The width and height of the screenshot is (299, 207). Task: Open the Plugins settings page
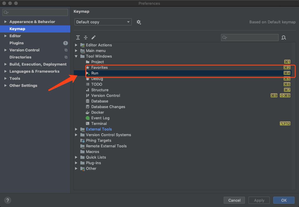pos(17,43)
